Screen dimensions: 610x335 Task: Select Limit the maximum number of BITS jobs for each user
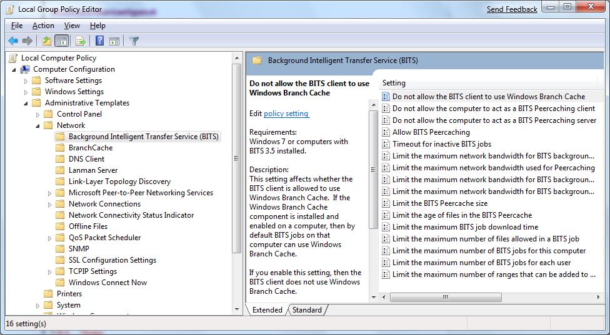[482, 263]
